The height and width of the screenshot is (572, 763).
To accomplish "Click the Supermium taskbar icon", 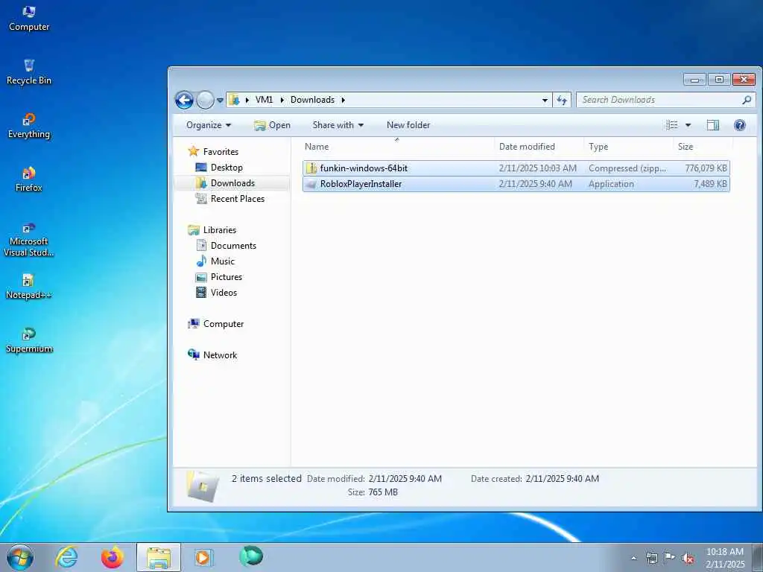I will 251,556.
